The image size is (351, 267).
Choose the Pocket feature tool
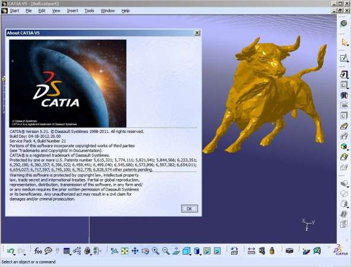[x=344, y=85]
